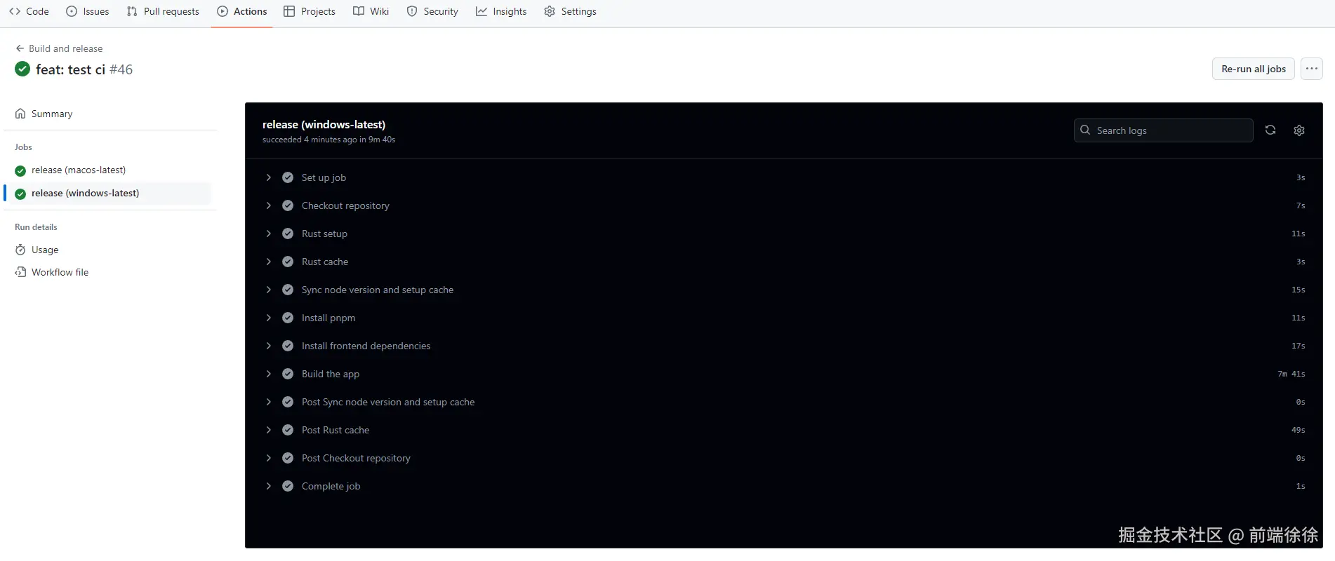The image size is (1335, 561).
Task: Click the Settings gear icon in repository navigation
Action: [550, 11]
